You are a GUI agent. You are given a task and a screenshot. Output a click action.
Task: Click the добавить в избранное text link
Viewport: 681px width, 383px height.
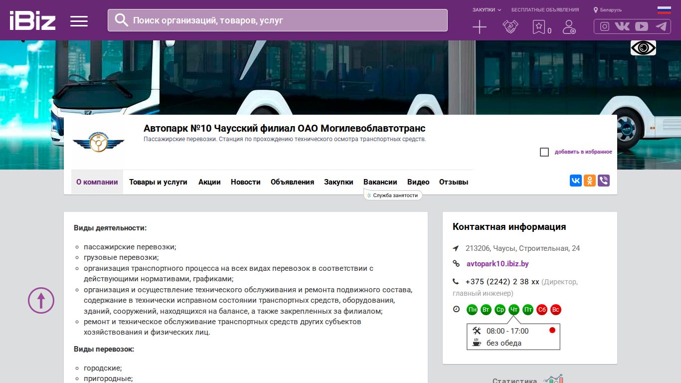point(583,152)
